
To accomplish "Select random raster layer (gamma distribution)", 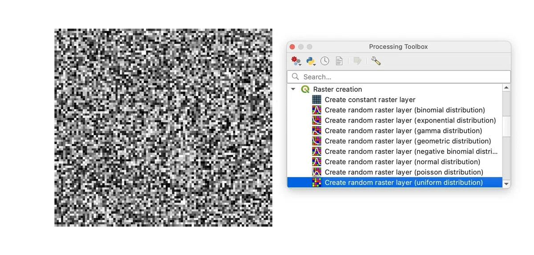I will (x=404, y=131).
